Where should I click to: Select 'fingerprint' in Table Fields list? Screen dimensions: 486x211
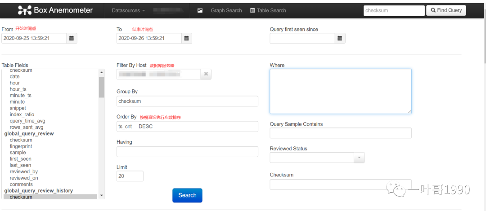pos(21,146)
